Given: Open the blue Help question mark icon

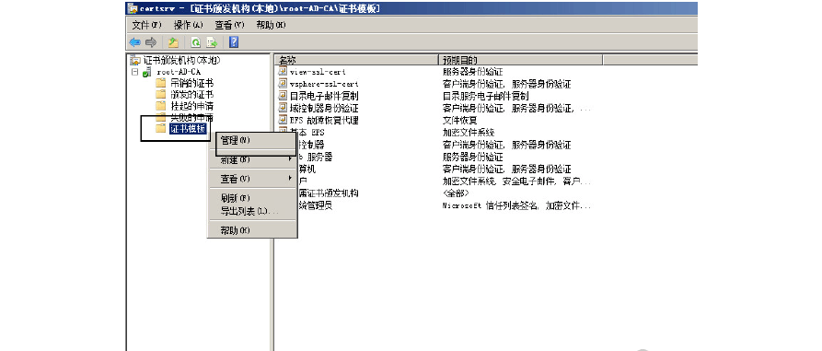Looking at the screenshot, I should pos(234,42).
